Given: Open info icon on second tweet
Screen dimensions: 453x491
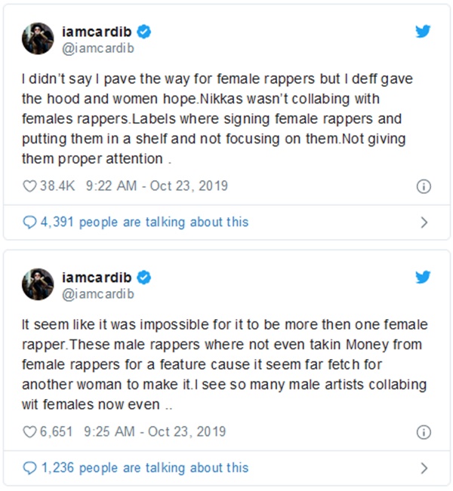Looking at the screenshot, I should (x=424, y=432).
